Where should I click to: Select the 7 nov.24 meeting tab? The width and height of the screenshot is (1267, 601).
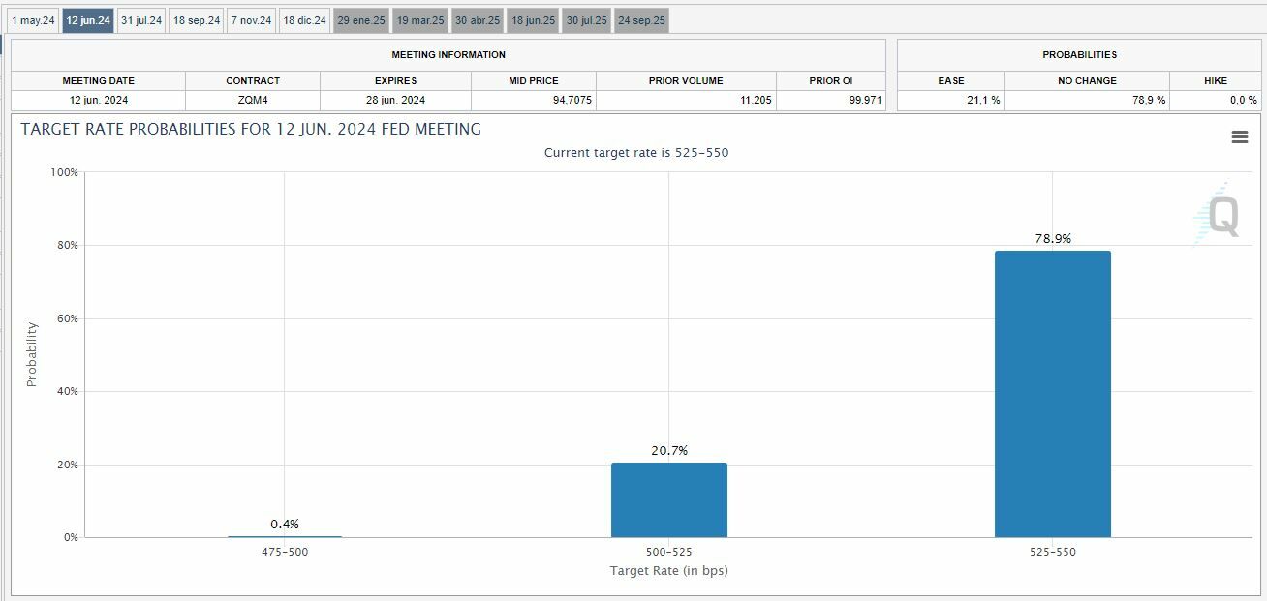click(x=251, y=20)
